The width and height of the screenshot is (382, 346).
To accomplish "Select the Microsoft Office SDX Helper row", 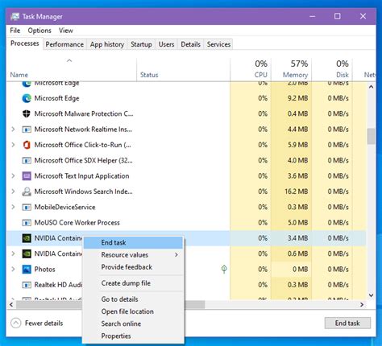I will point(186,160).
